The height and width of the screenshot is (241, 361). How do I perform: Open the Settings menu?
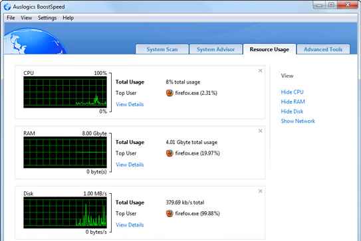click(x=47, y=18)
